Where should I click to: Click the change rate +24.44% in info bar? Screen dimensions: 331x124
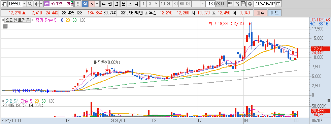(51, 13)
